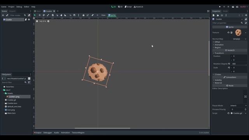The image size is (249, 140).
Task: Activate the Rotate Mode tool
Action: pos(44,15)
